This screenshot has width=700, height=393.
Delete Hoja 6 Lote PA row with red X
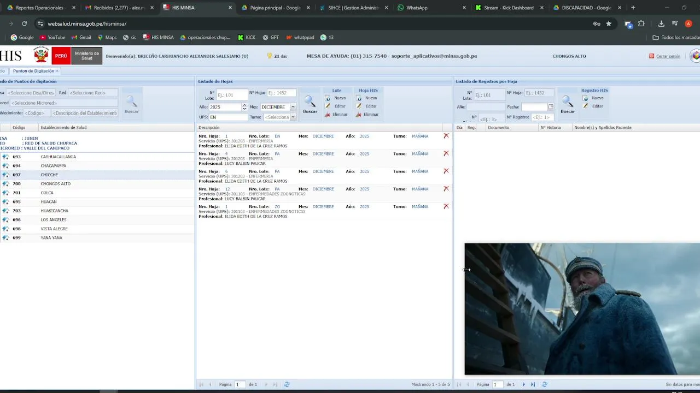point(446,171)
